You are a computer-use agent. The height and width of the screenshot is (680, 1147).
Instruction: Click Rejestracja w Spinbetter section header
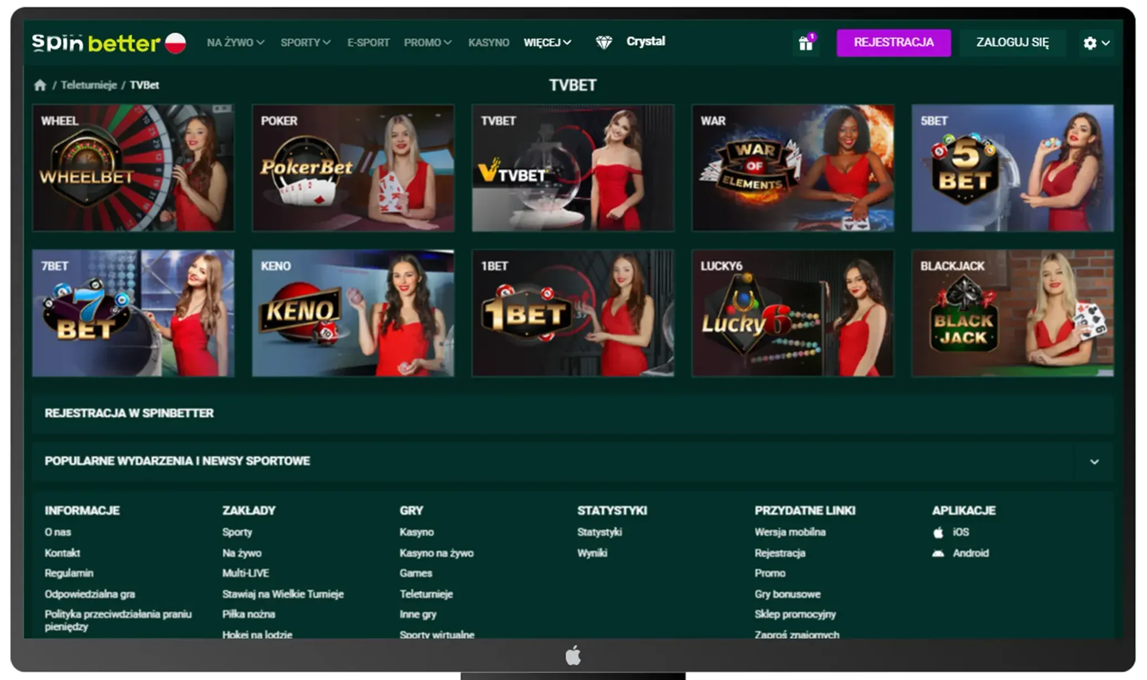point(572,413)
